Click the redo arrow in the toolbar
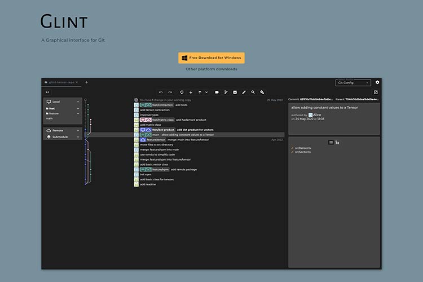423x282 pixels. (170, 92)
